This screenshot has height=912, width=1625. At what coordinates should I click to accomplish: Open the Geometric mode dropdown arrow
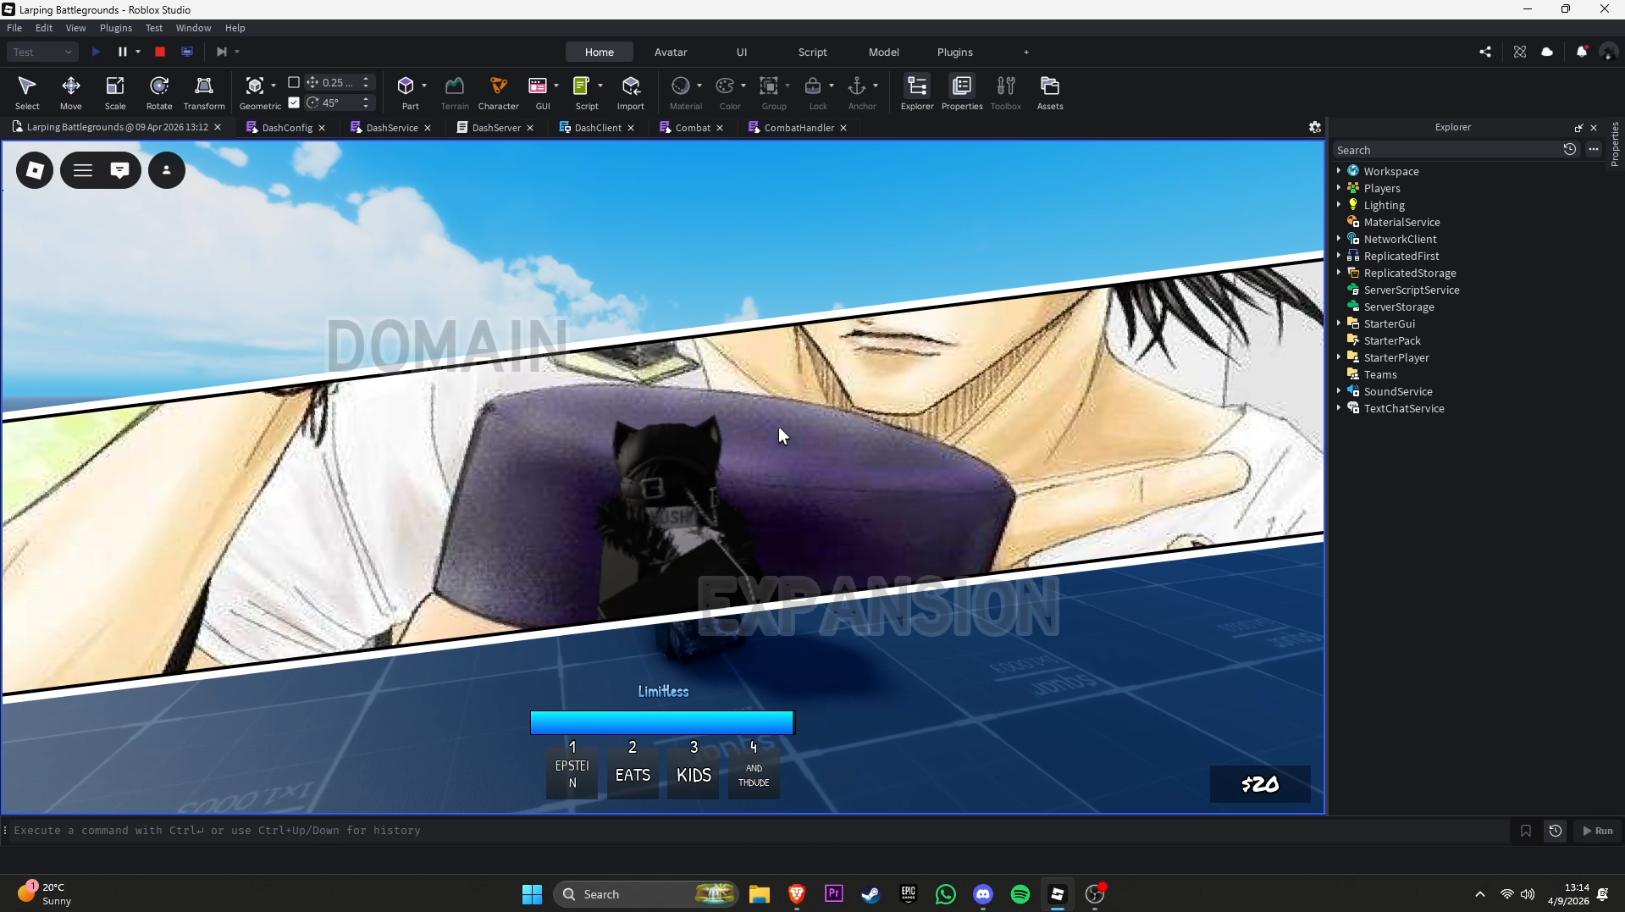click(274, 86)
